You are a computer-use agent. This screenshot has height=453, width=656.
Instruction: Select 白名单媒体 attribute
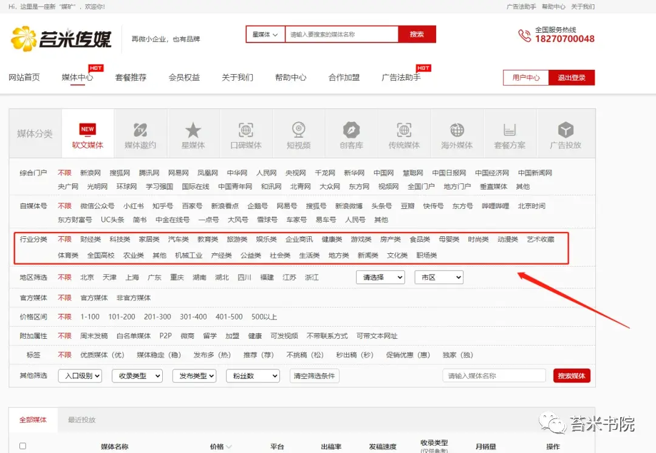pos(134,336)
